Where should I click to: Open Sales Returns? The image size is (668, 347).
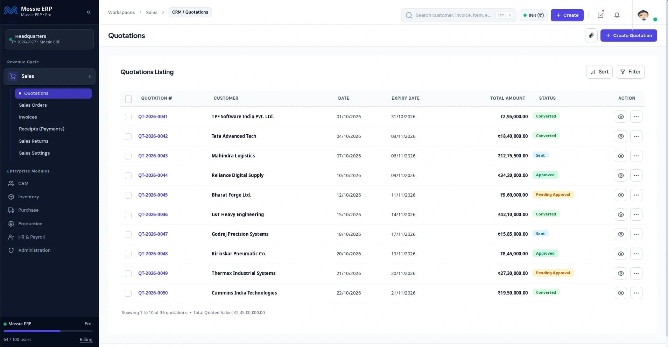tap(34, 141)
